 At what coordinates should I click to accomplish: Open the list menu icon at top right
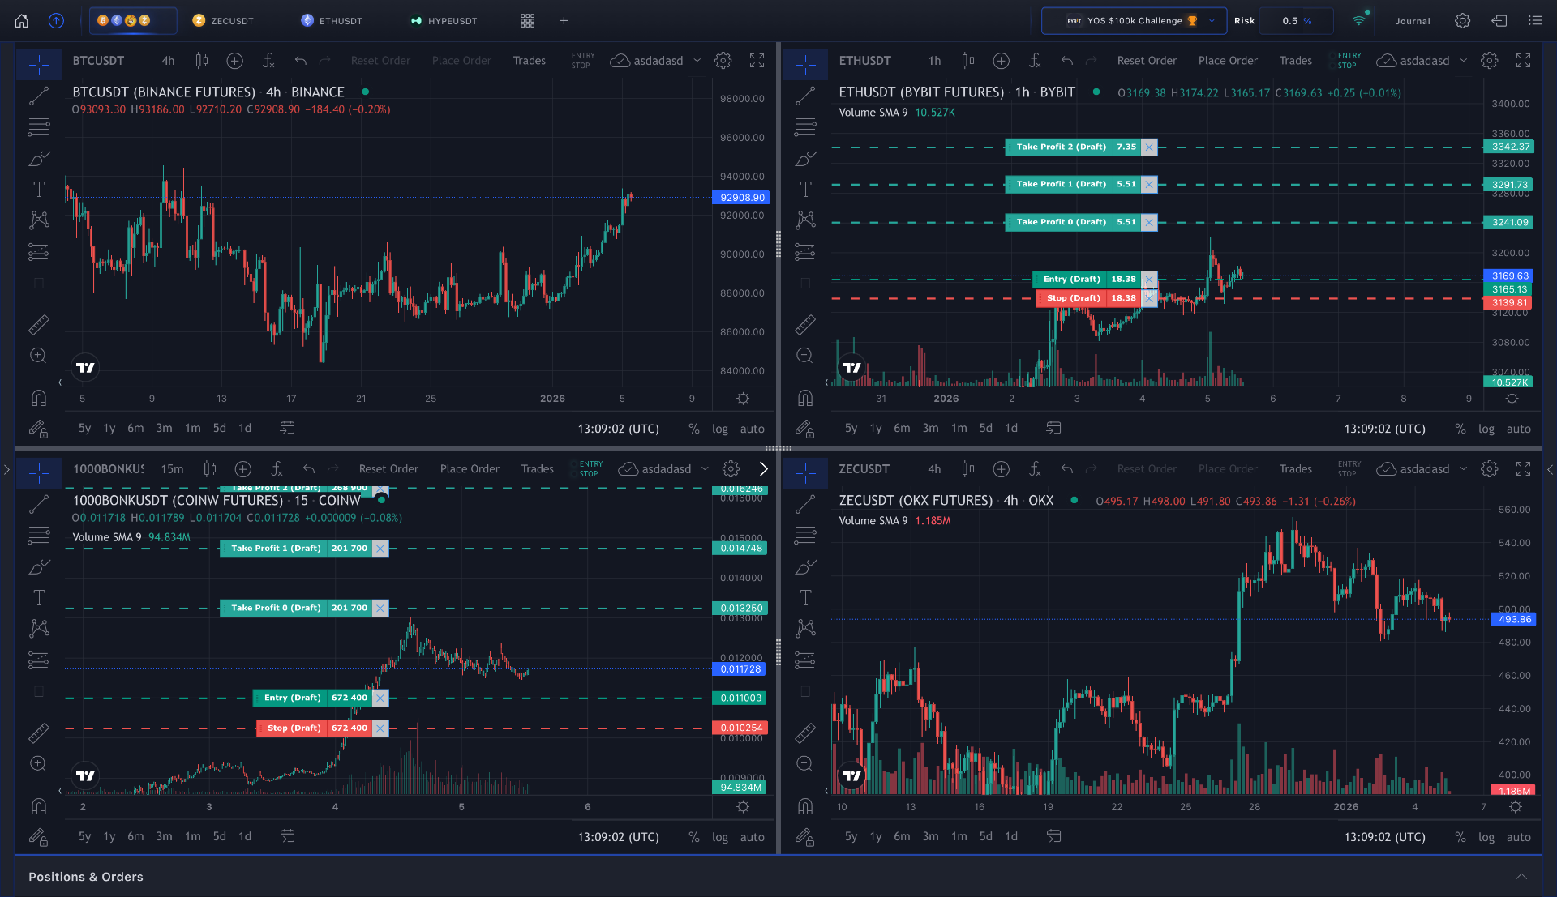(1535, 21)
